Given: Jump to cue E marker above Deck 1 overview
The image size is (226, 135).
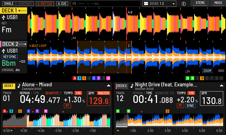Looking at the screenshot, I should pyautogui.click(x=29, y=111).
